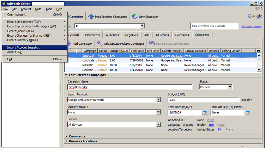Open the Display Network dropdown
Viewport: 265px width, 148px height.
[158, 112]
